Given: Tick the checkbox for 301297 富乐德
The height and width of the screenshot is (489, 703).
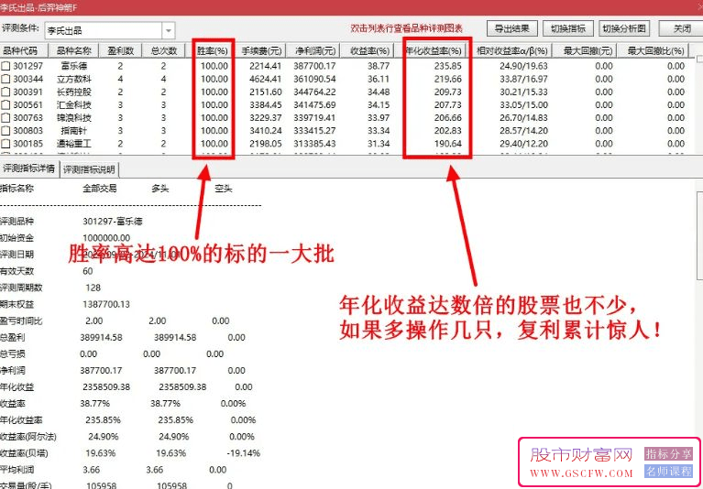Looking at the screenshot, I should click(5, 66).
